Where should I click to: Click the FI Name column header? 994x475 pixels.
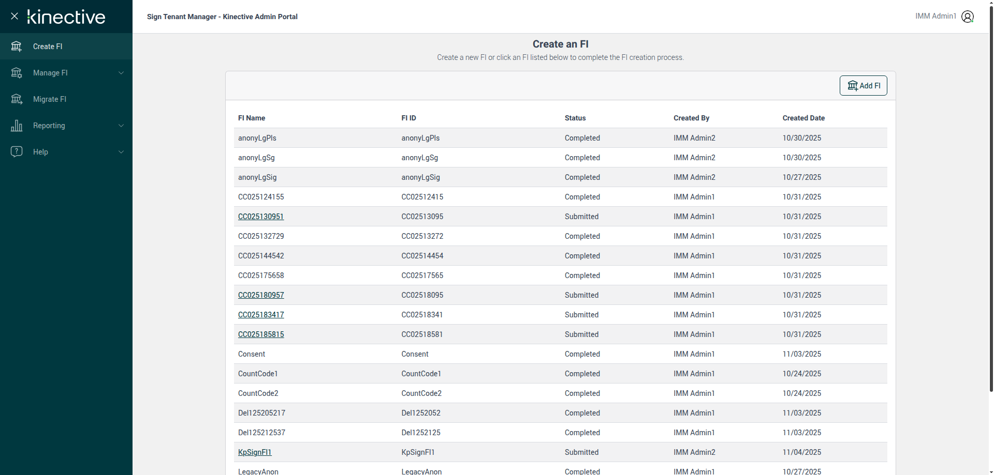pyautogui.click(x=252, y=118)
